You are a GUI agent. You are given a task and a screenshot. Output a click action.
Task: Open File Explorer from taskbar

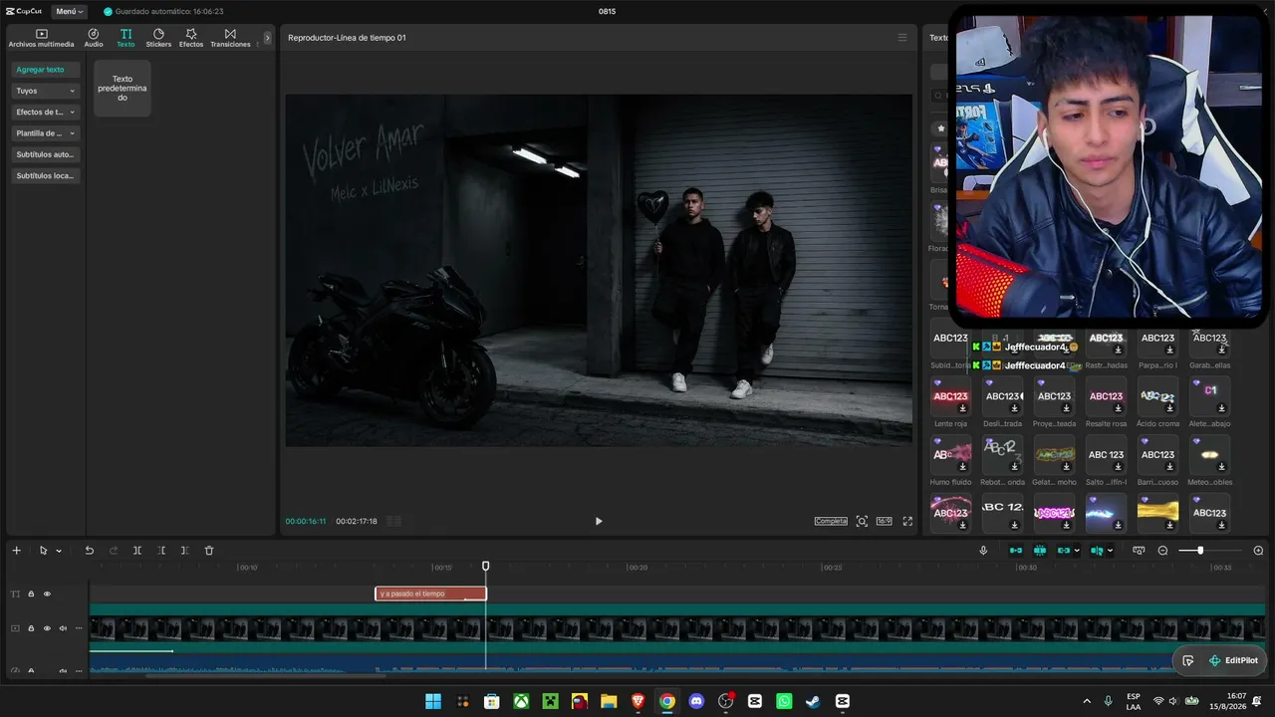coord(609,702)
